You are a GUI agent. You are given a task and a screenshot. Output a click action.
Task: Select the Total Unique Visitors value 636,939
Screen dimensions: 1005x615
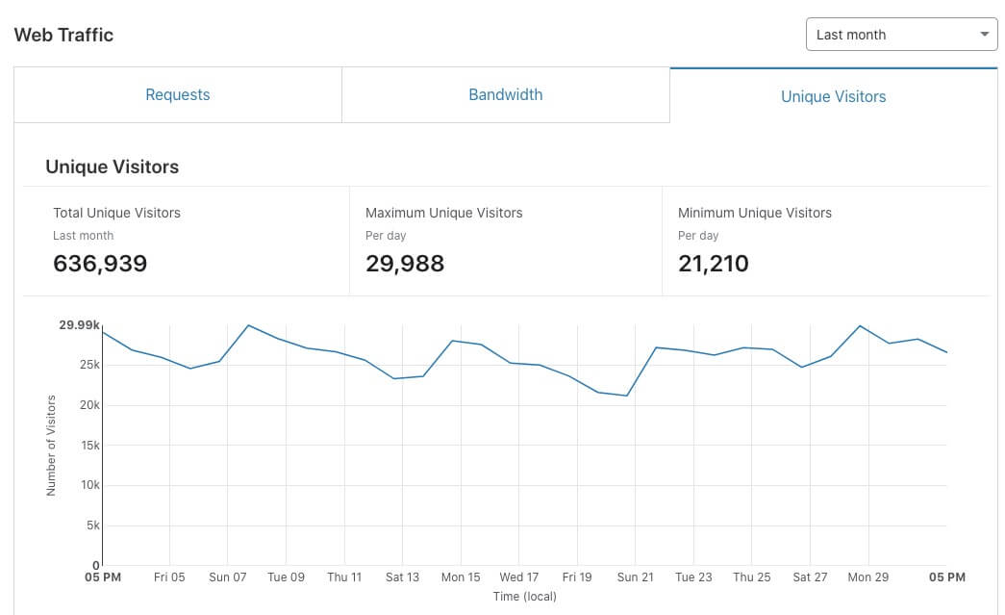(100, 263)
